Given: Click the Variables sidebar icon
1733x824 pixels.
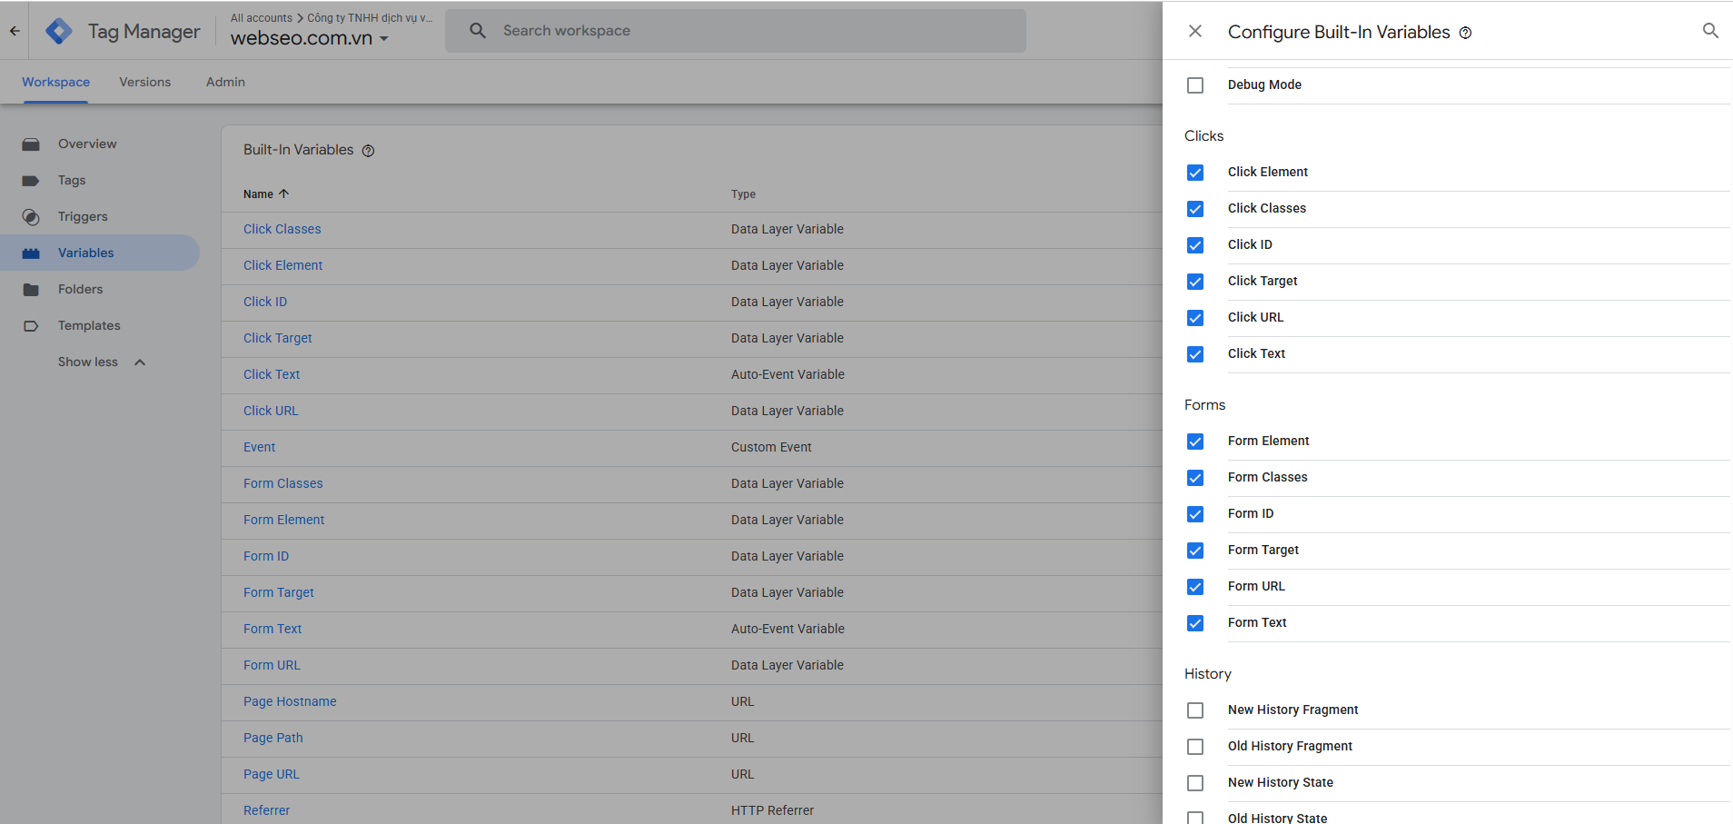Looking at the screenshot, I should [31, 253].
